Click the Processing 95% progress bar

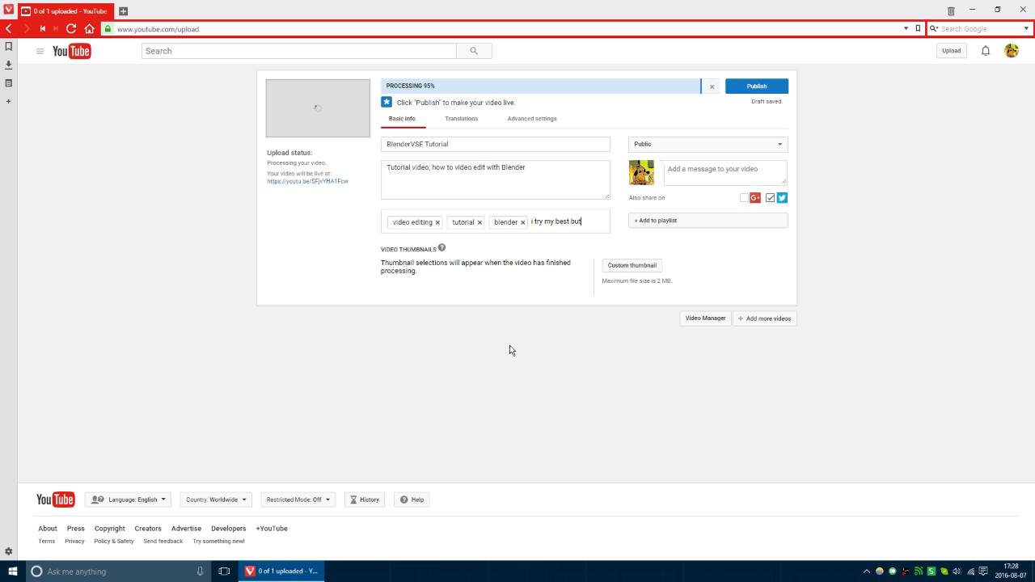[x=541, y=86]
